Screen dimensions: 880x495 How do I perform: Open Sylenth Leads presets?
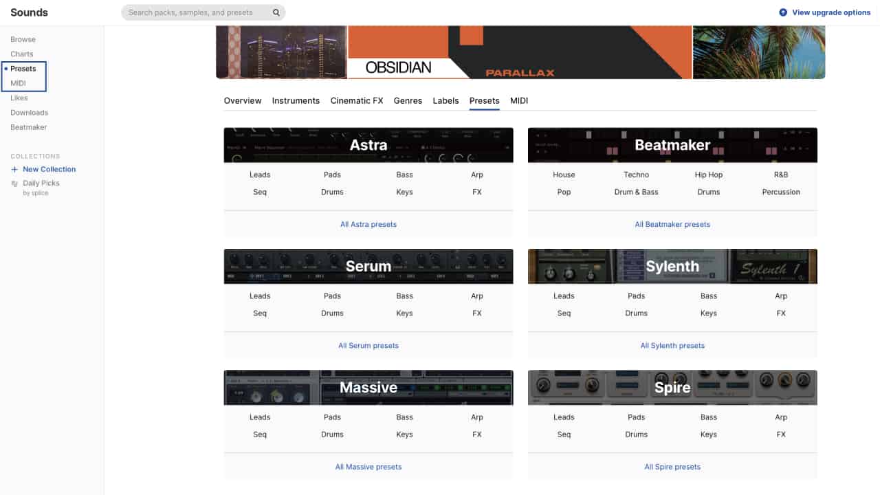point(564,296)
